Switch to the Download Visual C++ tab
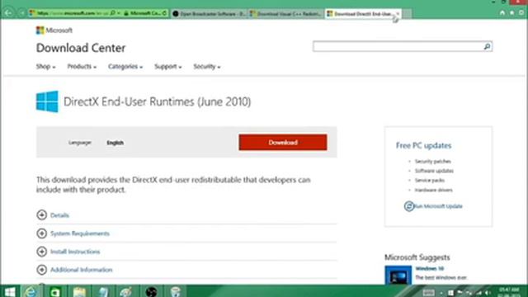The image size is (528, 297). click(286, 13)
